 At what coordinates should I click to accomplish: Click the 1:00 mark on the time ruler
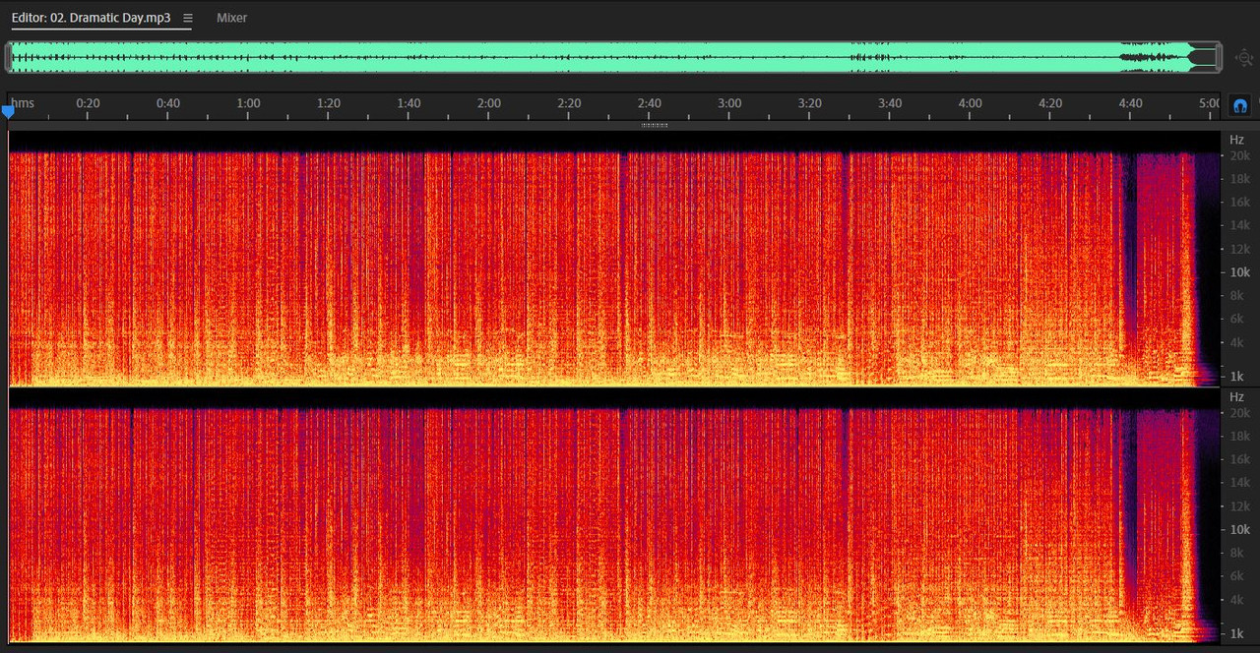click(248, 103)
